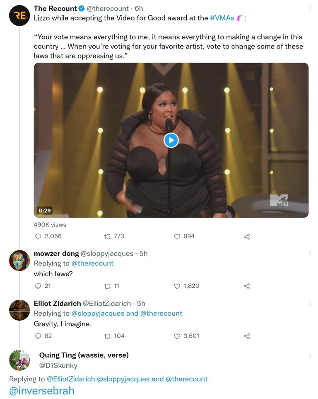Like The Recount's tweet with 994 likes

[x=177, y=237]
